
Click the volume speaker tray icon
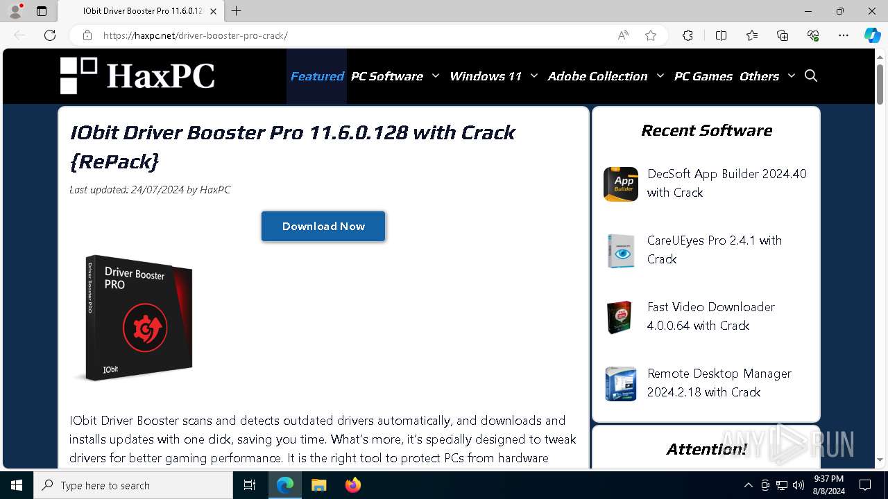pos(799,485)
